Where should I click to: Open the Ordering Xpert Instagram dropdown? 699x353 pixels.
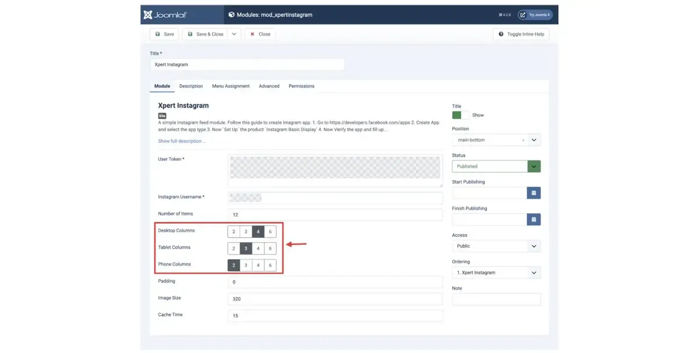(496, 273)
